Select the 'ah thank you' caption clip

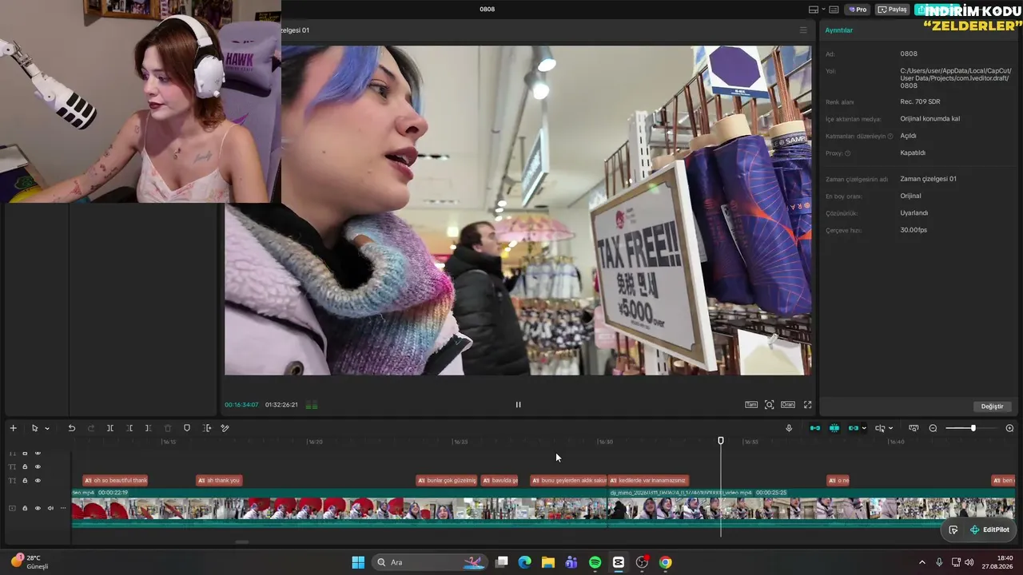click(219, 480)
